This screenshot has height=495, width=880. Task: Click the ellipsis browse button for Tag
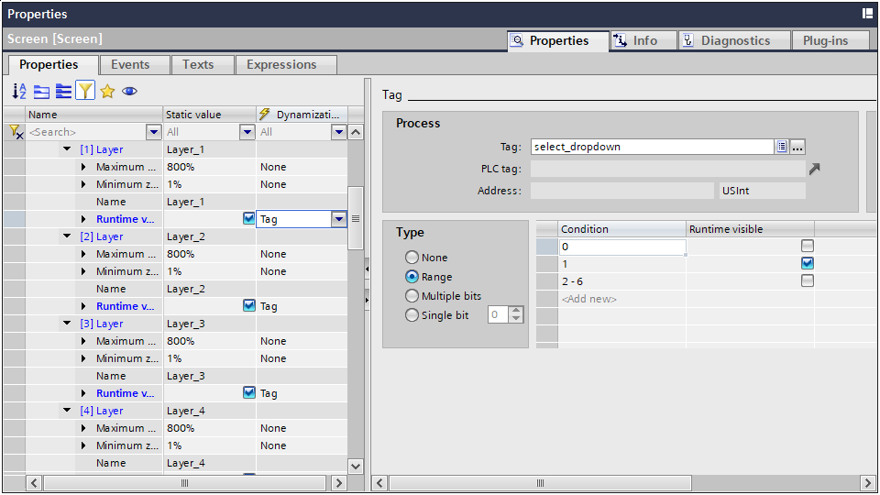(x=797, y=147)
